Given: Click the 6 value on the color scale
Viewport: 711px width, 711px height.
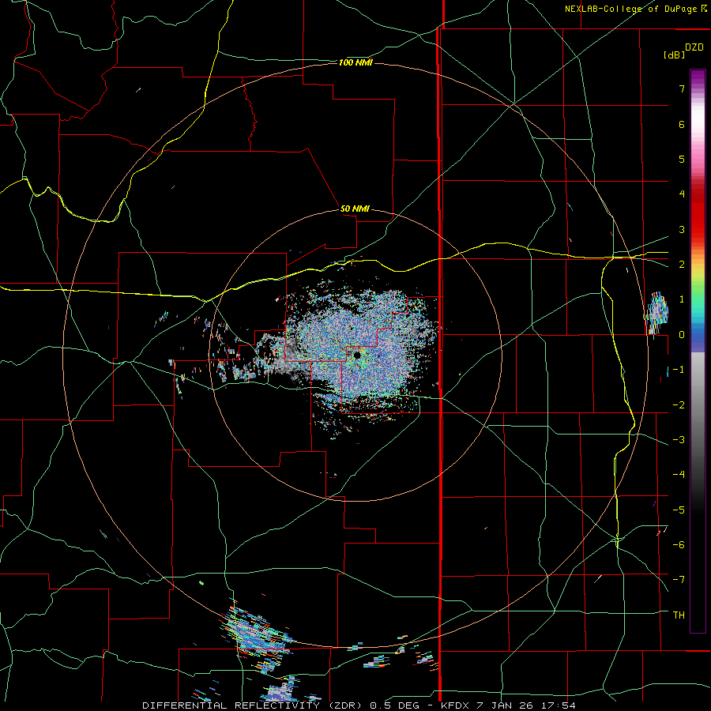Looking at the screenshot, I should pos(682,124).
